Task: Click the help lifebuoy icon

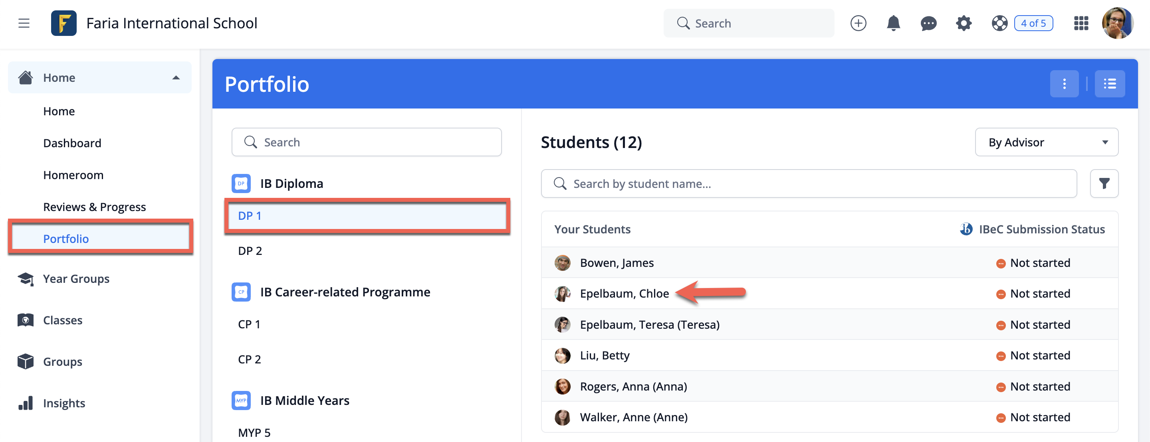Action: (999, 23)
